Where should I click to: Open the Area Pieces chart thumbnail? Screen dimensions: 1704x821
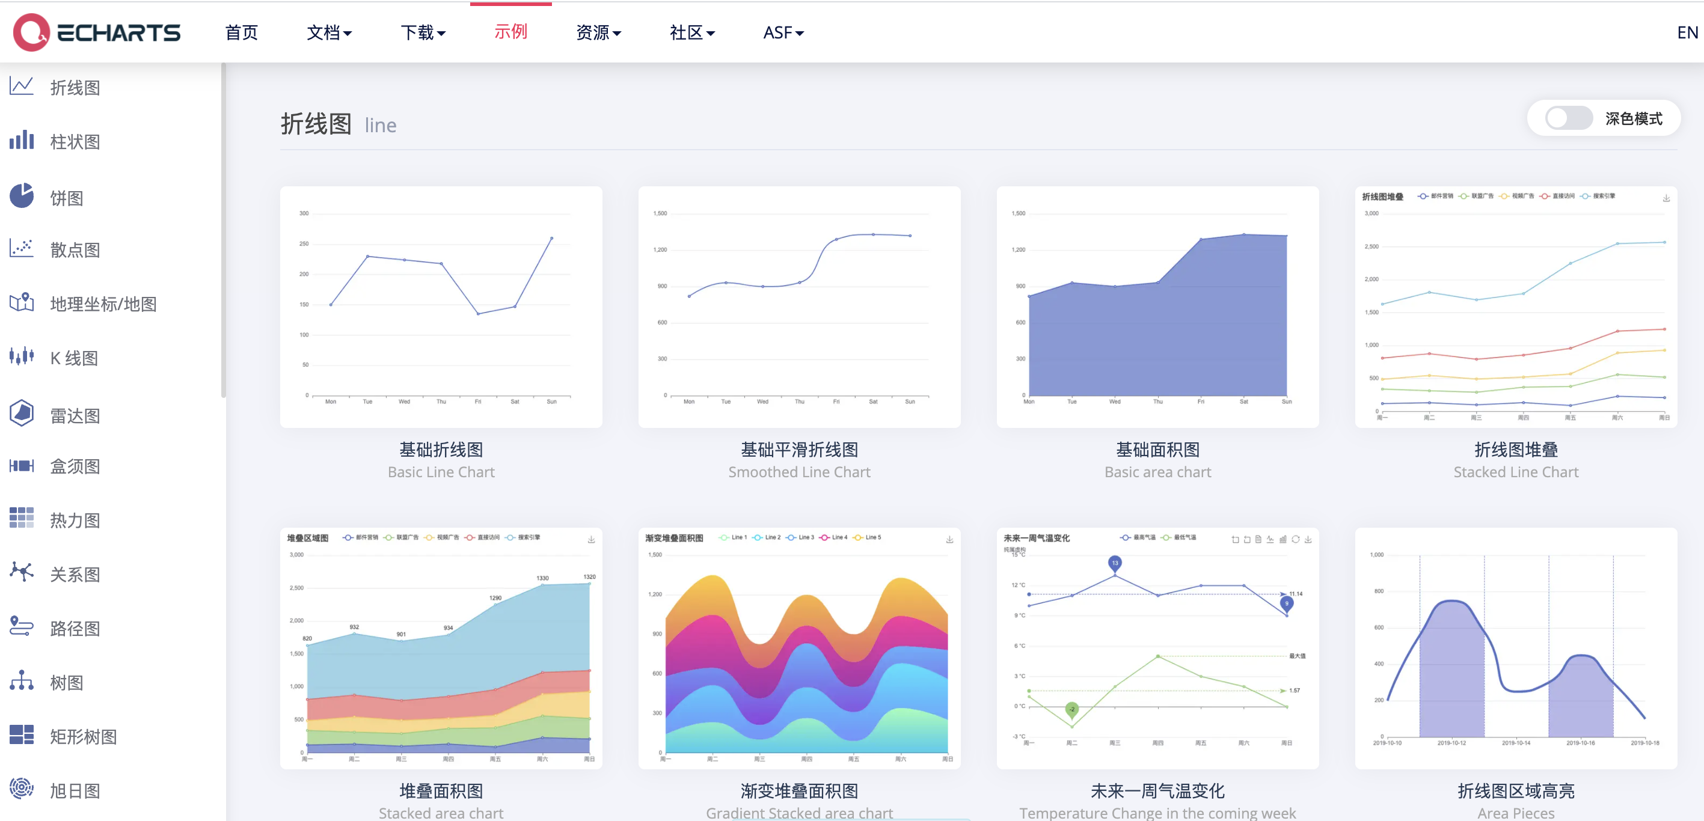click(1516, 648)
